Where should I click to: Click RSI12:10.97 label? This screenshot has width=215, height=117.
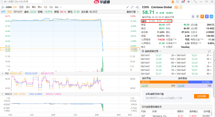pos(31,73)
